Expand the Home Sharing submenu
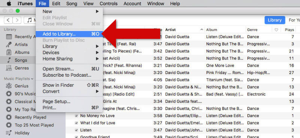300x138 pixels. (x=69, y=59)
